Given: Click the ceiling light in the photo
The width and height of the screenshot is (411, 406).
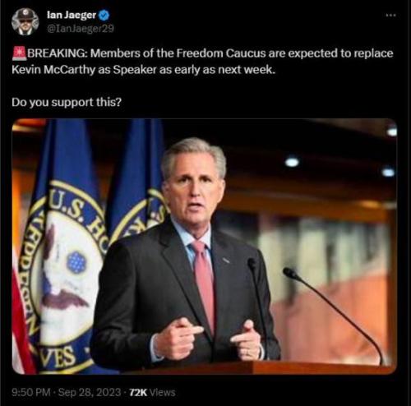Looking at the screenshot, I should click(292, 162).
